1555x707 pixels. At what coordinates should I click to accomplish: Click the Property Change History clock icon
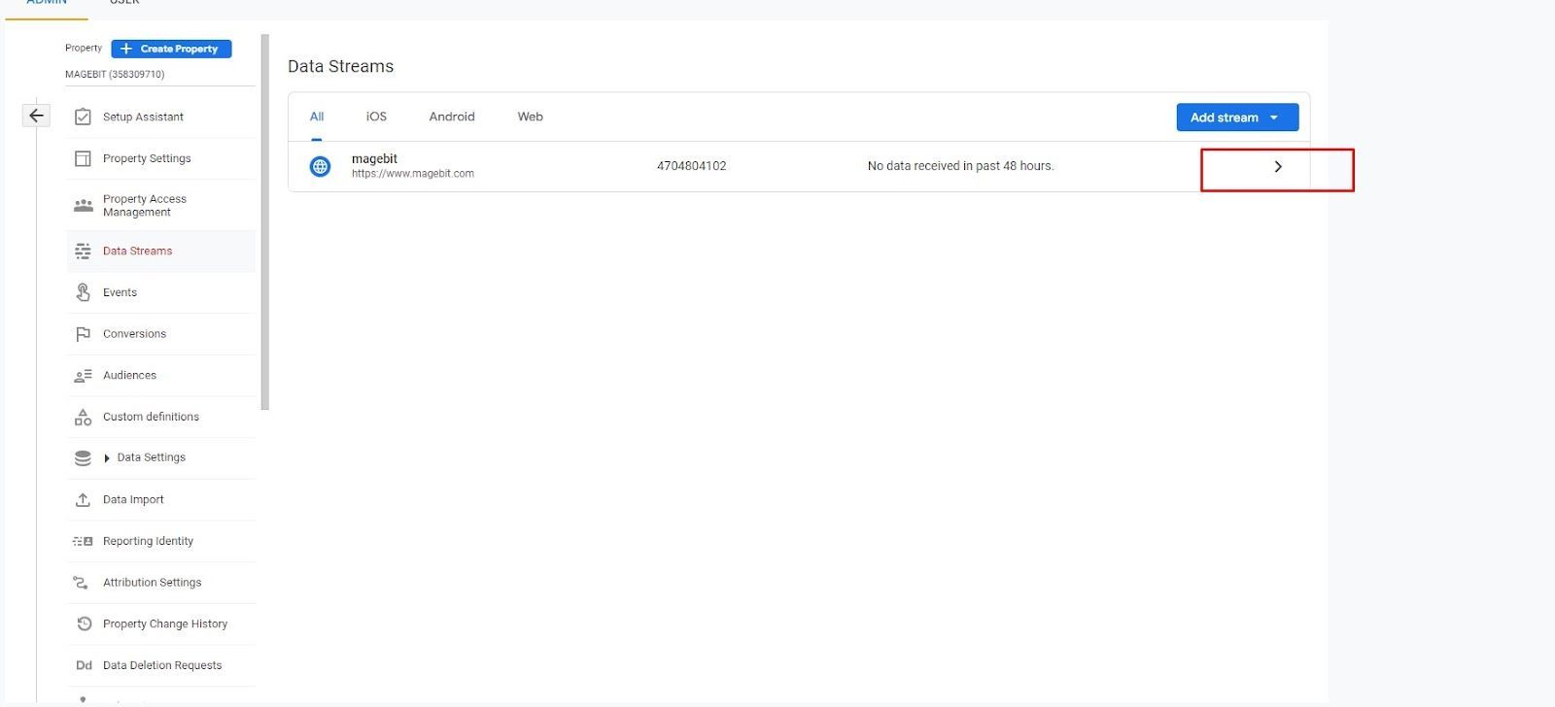tap(84, 623)
